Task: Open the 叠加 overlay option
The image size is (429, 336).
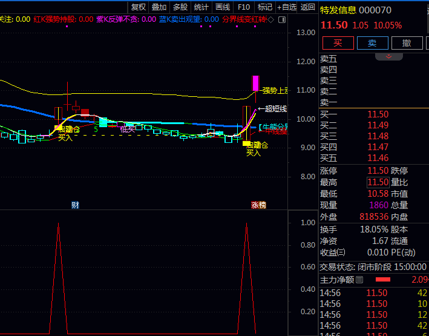Action: 159,7
